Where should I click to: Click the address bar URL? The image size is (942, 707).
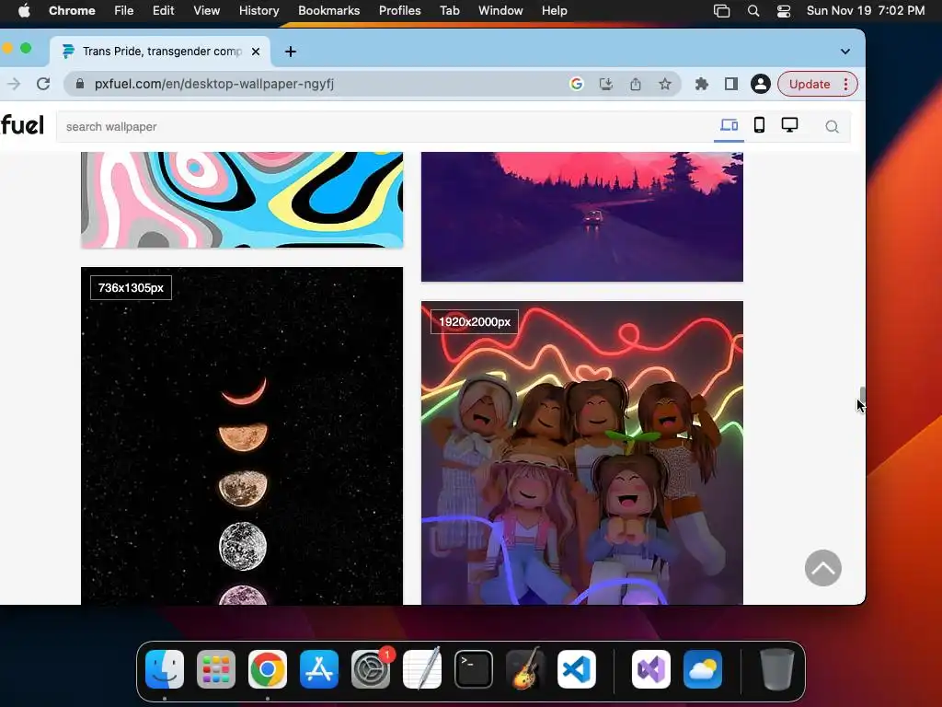click(x=213, y=84)
